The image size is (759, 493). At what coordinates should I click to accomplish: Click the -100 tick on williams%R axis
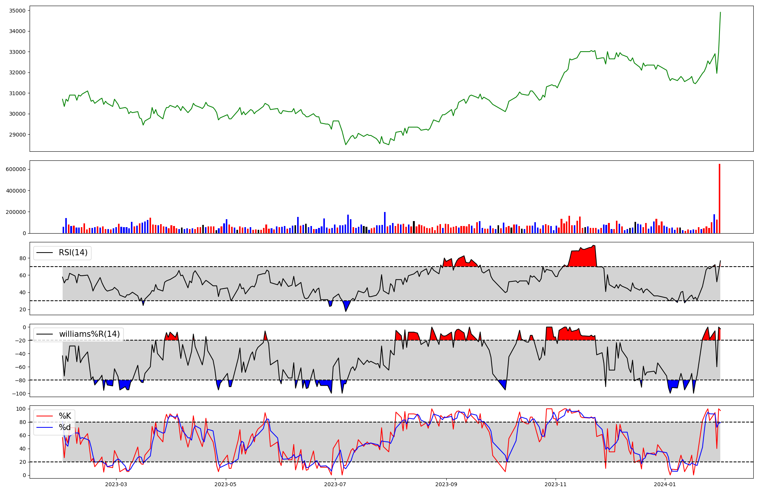pos(19,394)
